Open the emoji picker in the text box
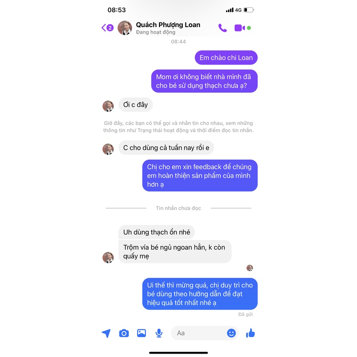The width and height of the screenshot is (357, 357). pos(232,333)
